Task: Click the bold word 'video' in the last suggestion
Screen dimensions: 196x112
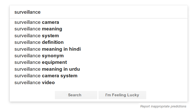Action: click(x=48, y=83)
